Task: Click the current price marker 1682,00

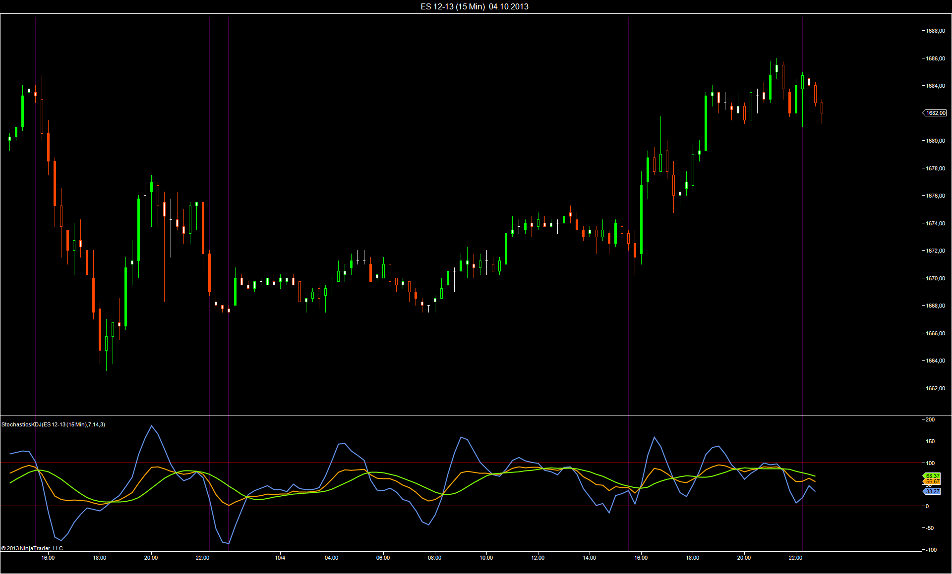Action: [x=935, y=113]
